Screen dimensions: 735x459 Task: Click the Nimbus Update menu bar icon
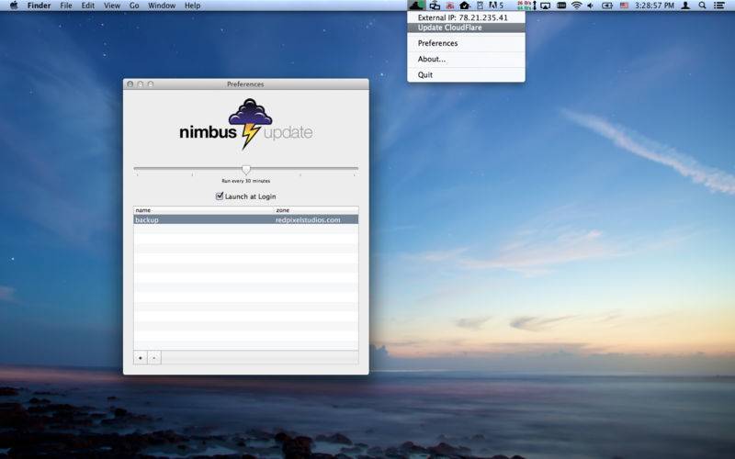coord(416,6)
